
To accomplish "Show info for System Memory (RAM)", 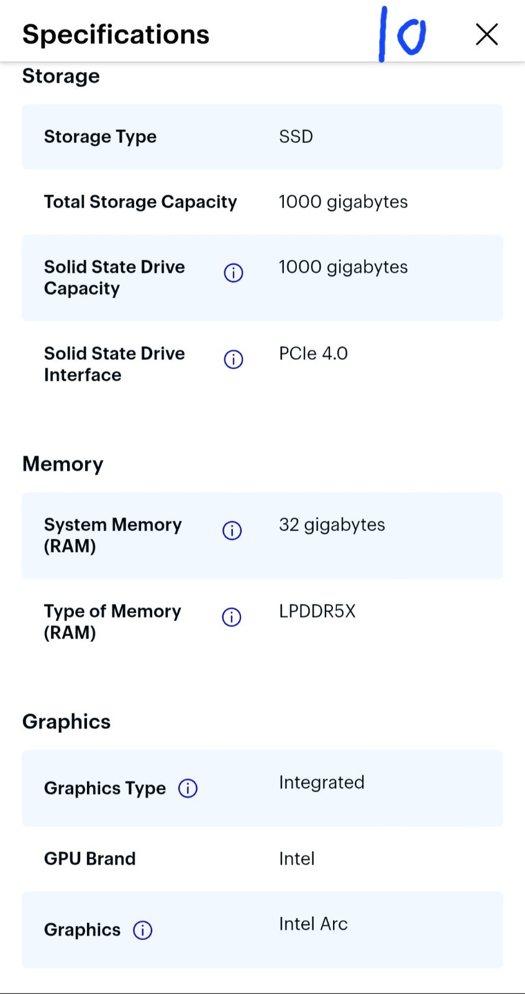I will [232, 531].
